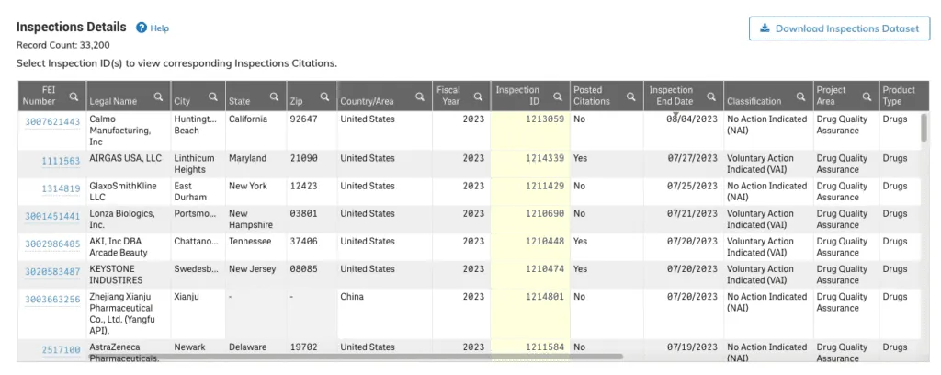Open FEI number 3001451441 link
Image resolution: width=941 pixels, height=375 pixels.
pos(52,216)
